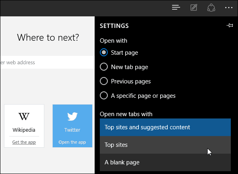The width and height of the screenshot is (238, 174).
Task: Open the Hub icon in toolbar
Action: point(176,8)
